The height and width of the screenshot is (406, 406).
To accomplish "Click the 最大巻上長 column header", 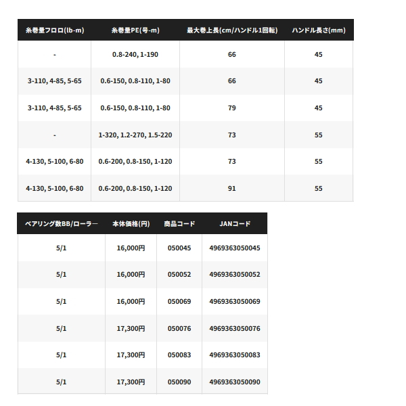I will [232, 30].
